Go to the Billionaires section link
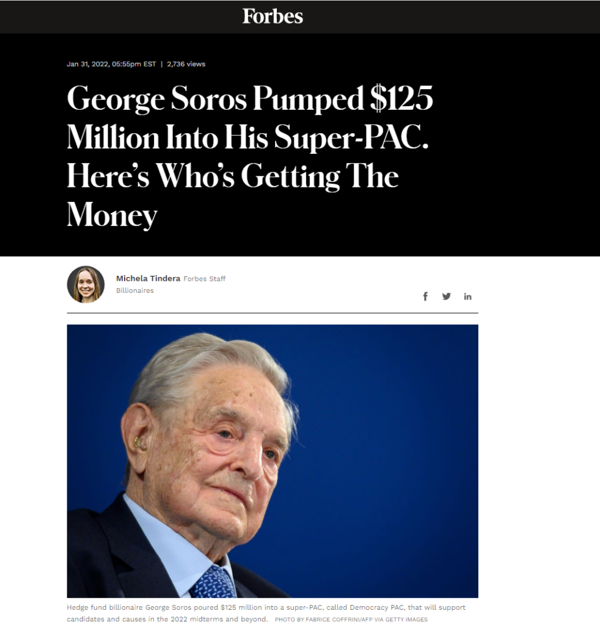Viewport: 600px width, 625px height. (x=134, y=291)
